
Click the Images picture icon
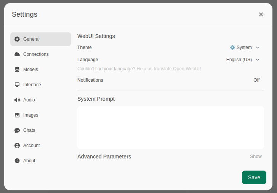pos(17,115)
